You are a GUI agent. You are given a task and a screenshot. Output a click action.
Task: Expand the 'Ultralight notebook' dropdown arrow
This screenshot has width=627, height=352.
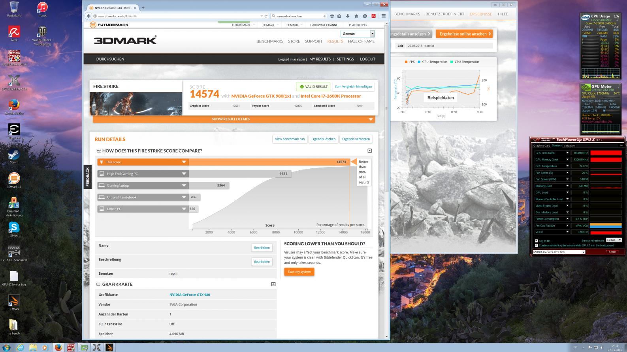(x=184, y=197)
